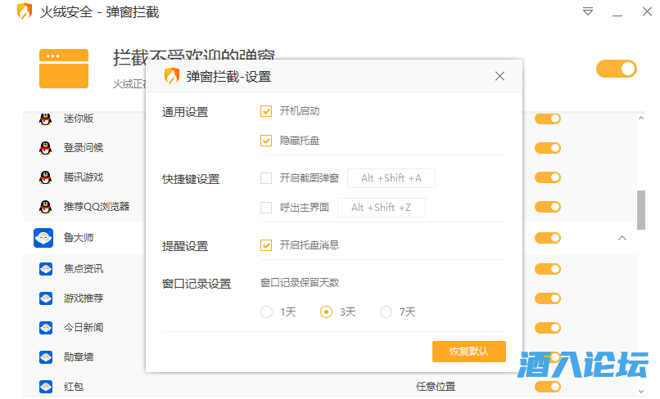Close the 弹窗拦截-设置 dialog
The width and height of the screenshot is (660, 399).
(x=500, y=77)
